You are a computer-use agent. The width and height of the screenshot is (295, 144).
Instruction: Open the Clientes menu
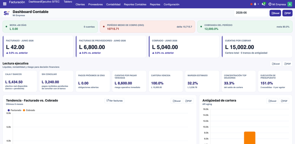pos(80,5)
